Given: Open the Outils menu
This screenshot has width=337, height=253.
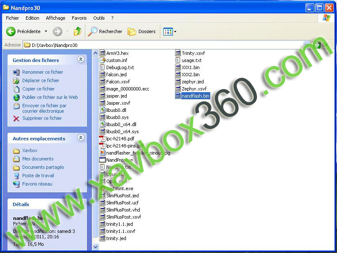Looking at the screenshot, I should tap(99, 18).
